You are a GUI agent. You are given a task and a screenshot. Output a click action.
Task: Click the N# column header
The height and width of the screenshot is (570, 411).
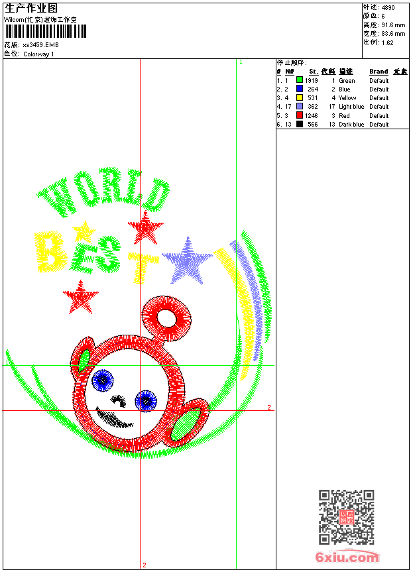(290, 72)
